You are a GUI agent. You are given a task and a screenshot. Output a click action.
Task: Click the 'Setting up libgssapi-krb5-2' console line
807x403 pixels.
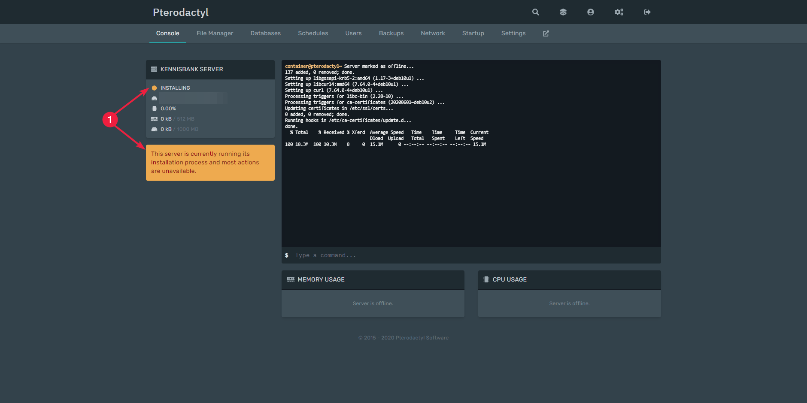(x=355, y=78)
